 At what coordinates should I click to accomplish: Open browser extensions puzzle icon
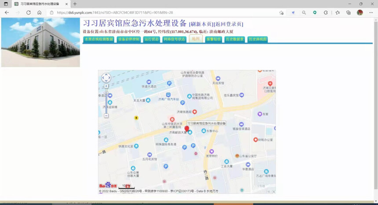326,12
